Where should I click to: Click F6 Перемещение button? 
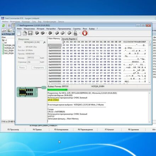pos(85,129)
